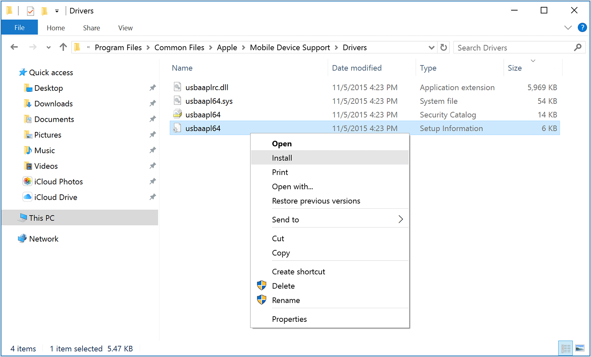The image size is (591, 357).
Task: Expand the ribbon with the chevron
Action: (568, 28)
